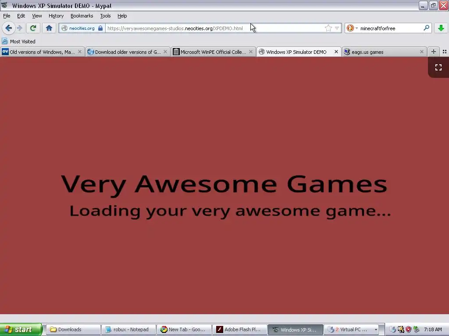Screen dimensions: 449x336
Task: Open Most Visited bookmarks folder
Action: [18, 42]
